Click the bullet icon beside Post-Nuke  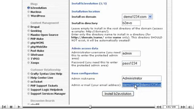[x=28, y=51]
